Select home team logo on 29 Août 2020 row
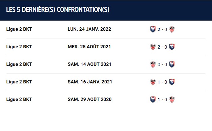Screen dimensions: 212x131 click(x=153, y=100)
